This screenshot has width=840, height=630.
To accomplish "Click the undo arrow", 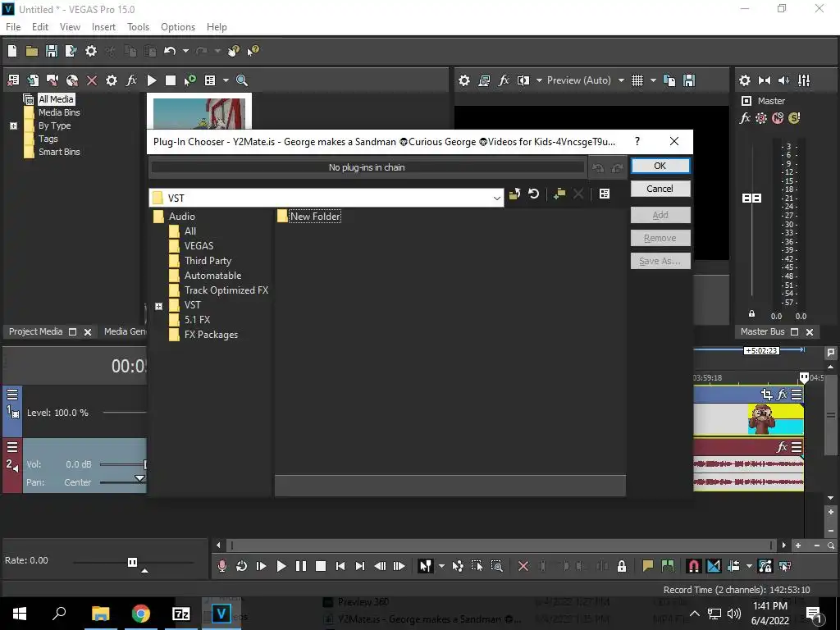I will click(170, 51).
